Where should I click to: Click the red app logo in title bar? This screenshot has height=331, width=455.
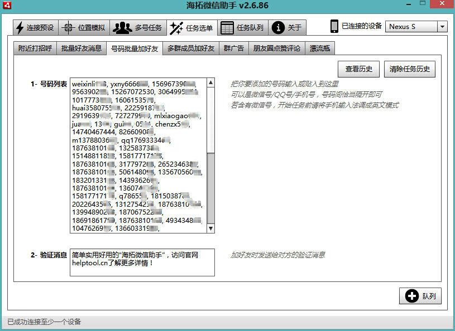coord(7,5)
